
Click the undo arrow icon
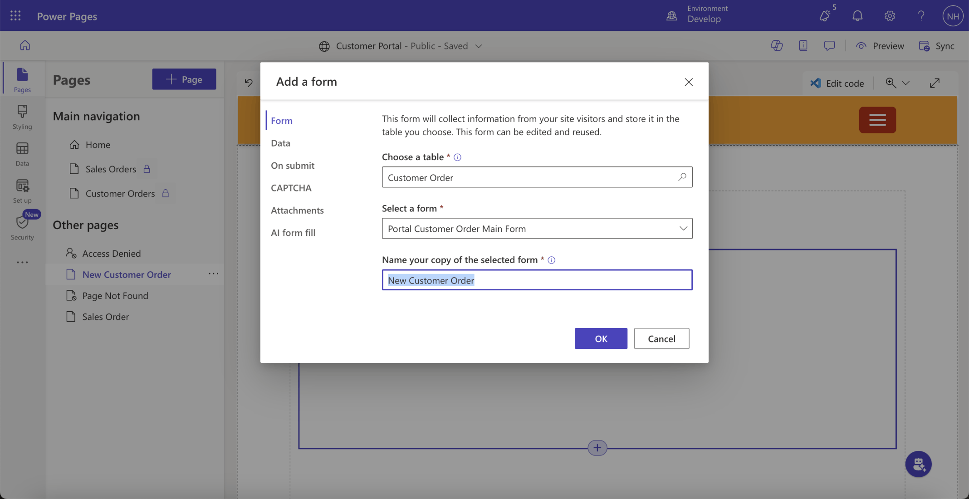pos(249,83)
